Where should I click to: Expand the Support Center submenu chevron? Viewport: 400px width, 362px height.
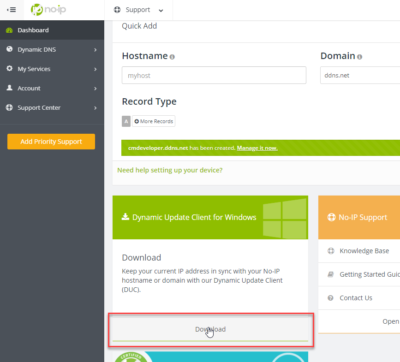coord(96,108)
